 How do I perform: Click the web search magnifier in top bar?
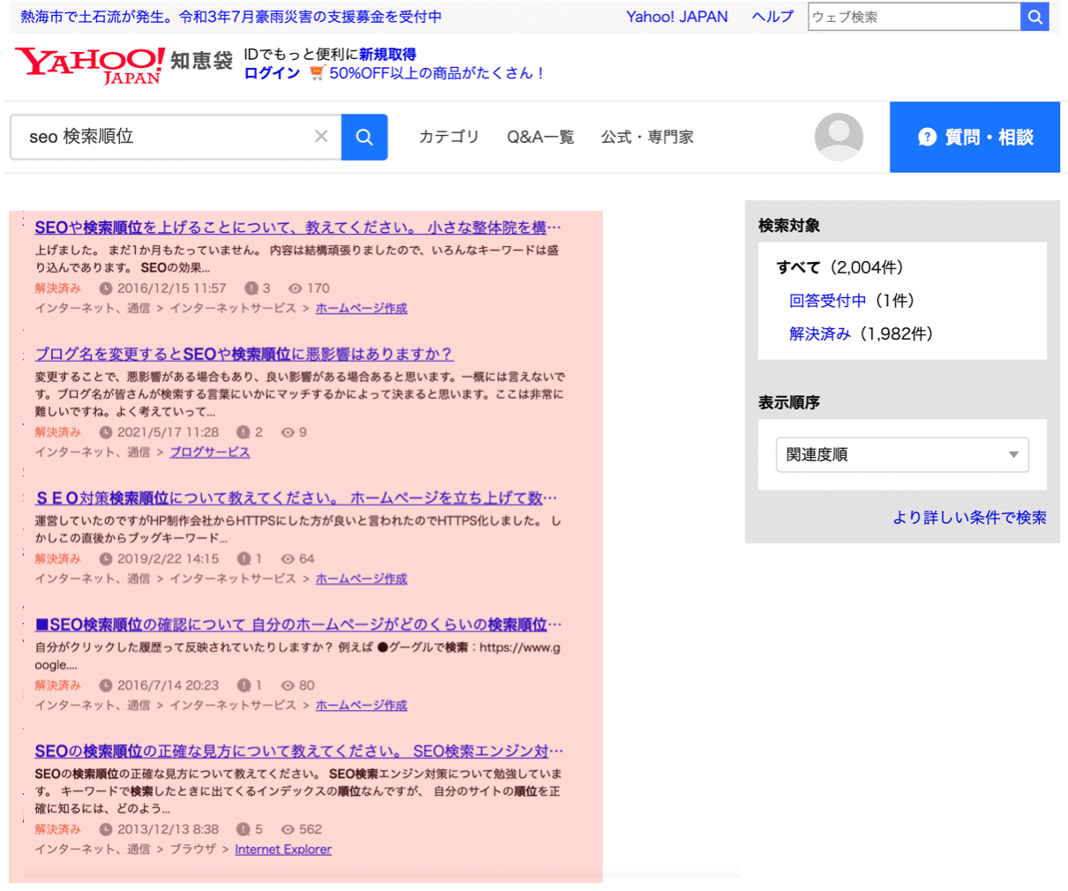1034,17
